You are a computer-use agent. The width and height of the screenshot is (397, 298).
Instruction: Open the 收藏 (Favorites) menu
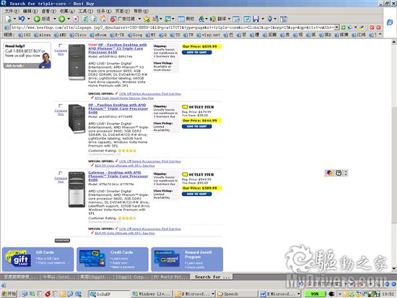point(67,11)
